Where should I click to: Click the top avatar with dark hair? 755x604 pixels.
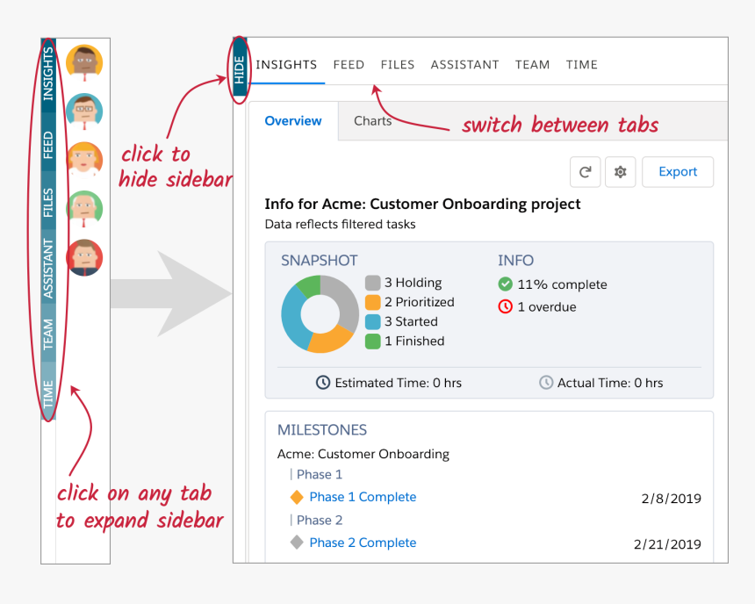pyautogui.click(x=84, y=62)
